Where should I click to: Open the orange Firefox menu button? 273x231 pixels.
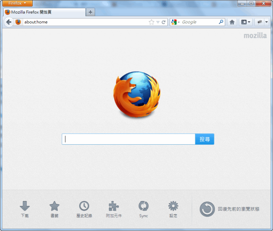coord(17,3)
